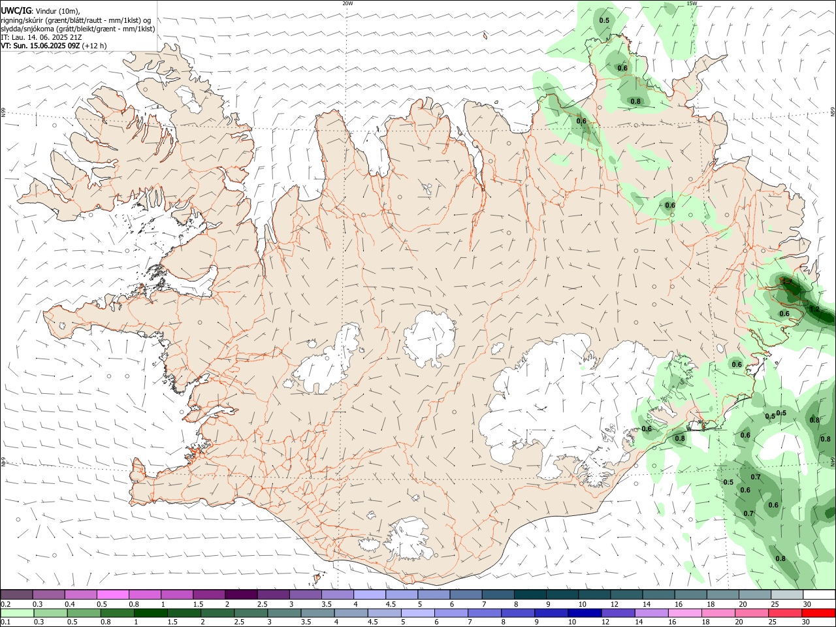Click the UWC/IG title text
The image size is (836, 627).
(x=16, y=11)
